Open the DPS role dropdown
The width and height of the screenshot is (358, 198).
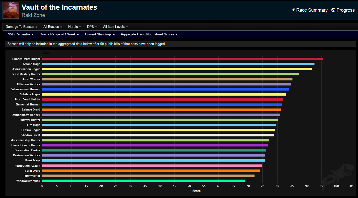coord(92,27)
